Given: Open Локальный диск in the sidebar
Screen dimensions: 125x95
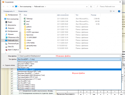Looking at the screenshot, I should pos(12,44).
